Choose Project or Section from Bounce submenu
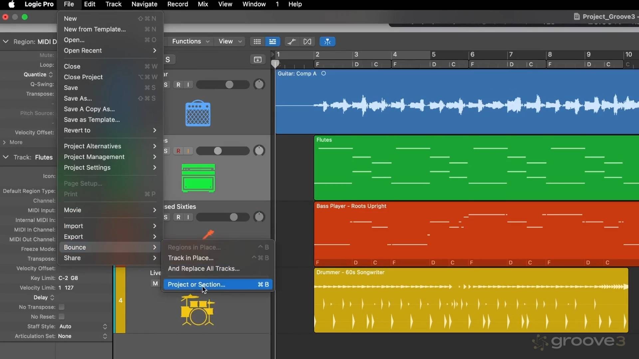The width and height of the screenshot is (639, 359). [218, 285]
